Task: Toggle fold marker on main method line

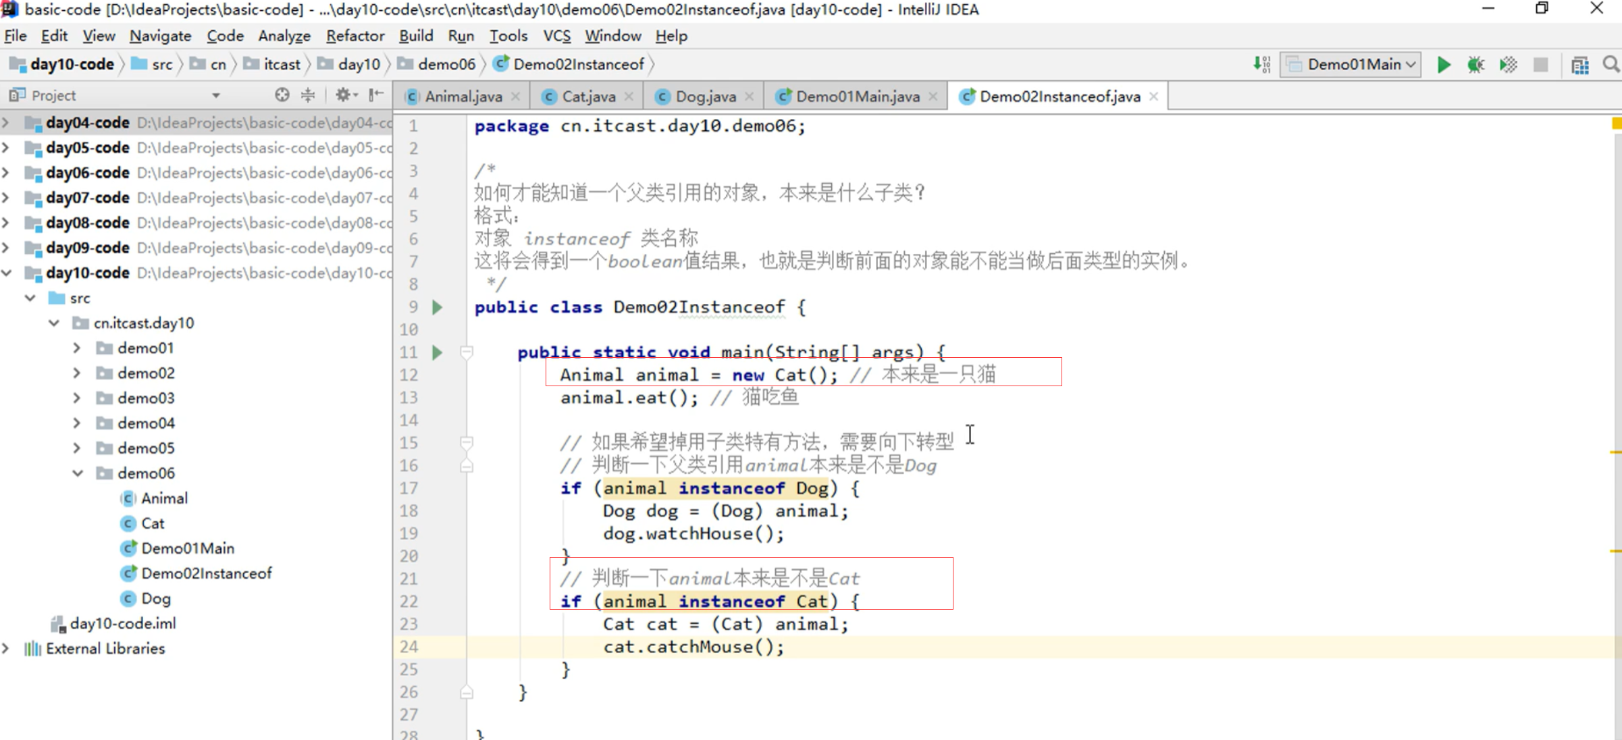Action: click(x=467, y=352)
